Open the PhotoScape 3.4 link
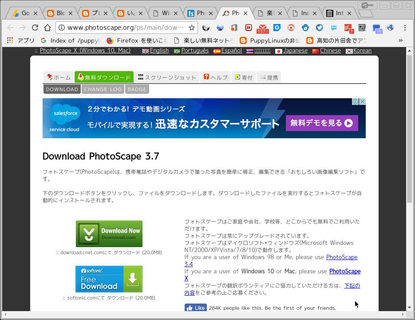 [342, 257]
